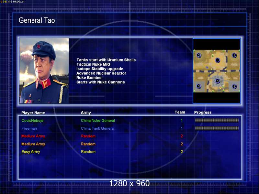Select player name 'Freeman'
259x194 pixels.
pos(29,128)
